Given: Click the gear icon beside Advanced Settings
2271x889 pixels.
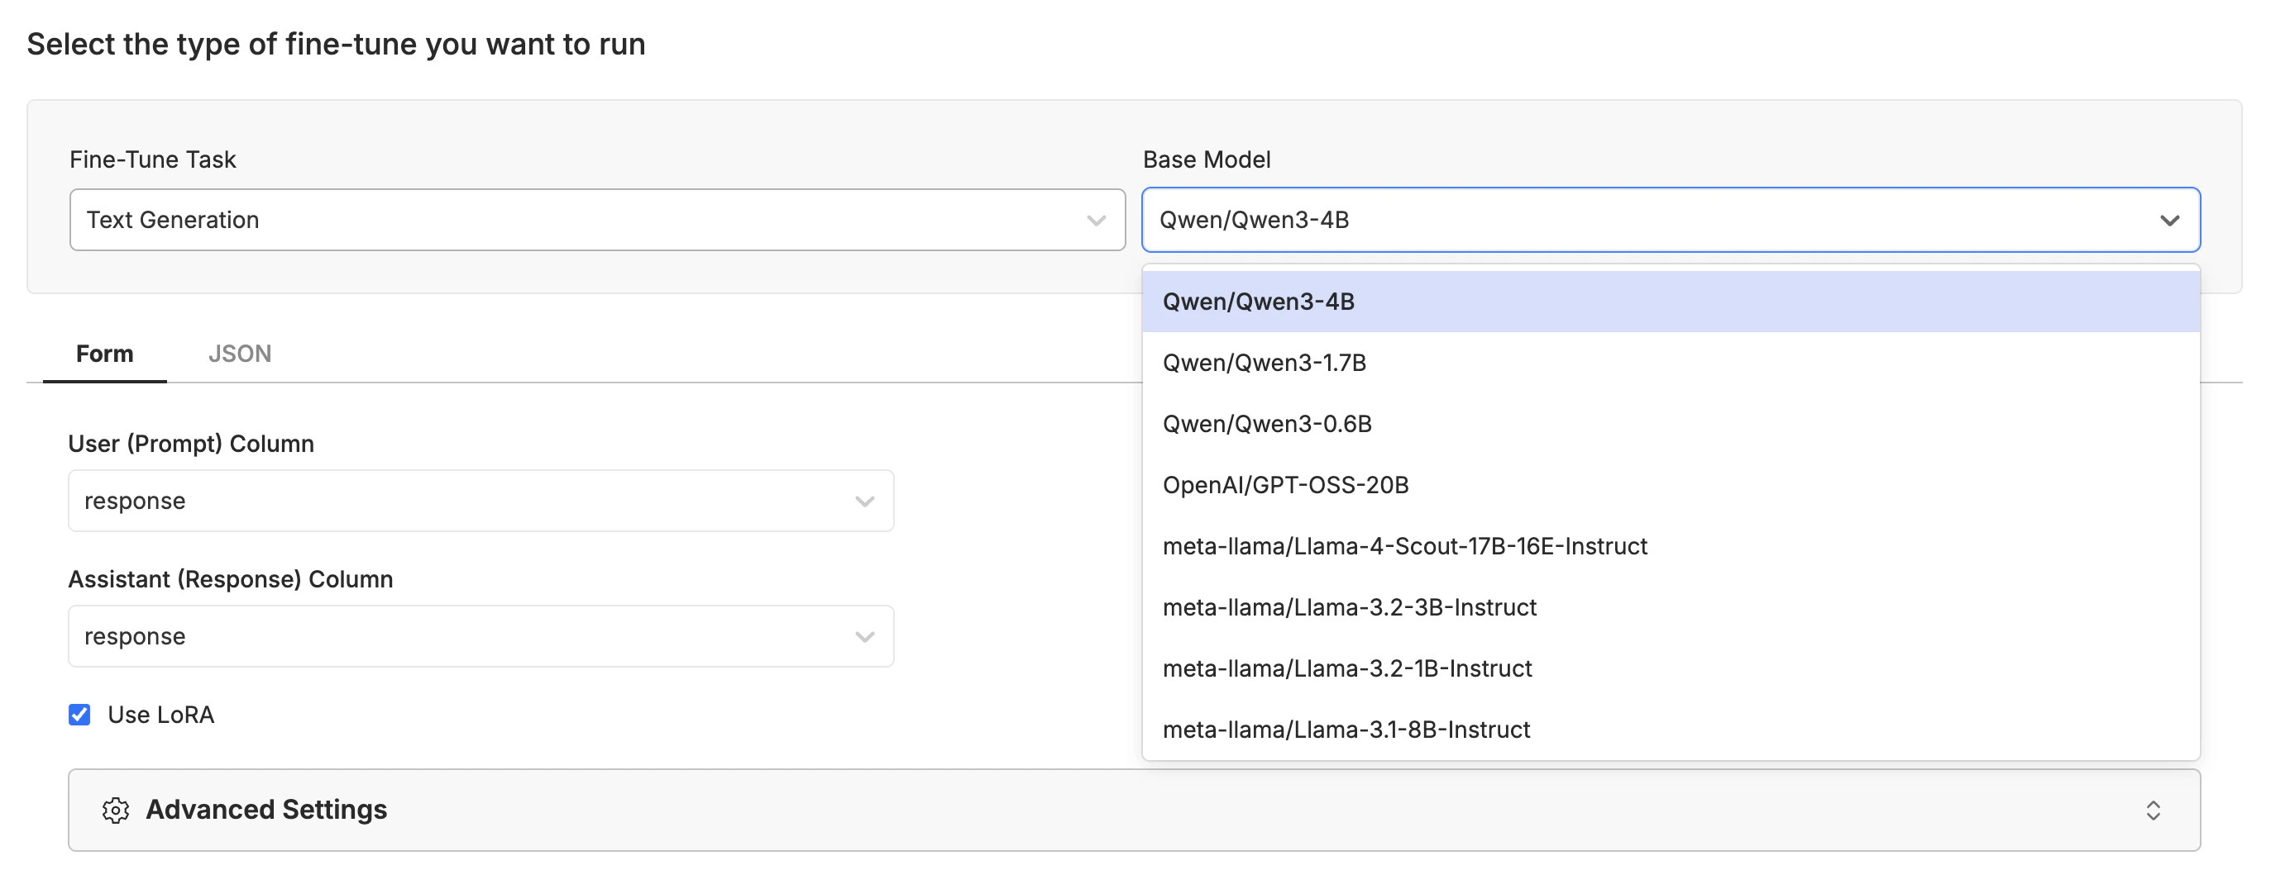Looking at the screenshot, I should tap(116, 810).
